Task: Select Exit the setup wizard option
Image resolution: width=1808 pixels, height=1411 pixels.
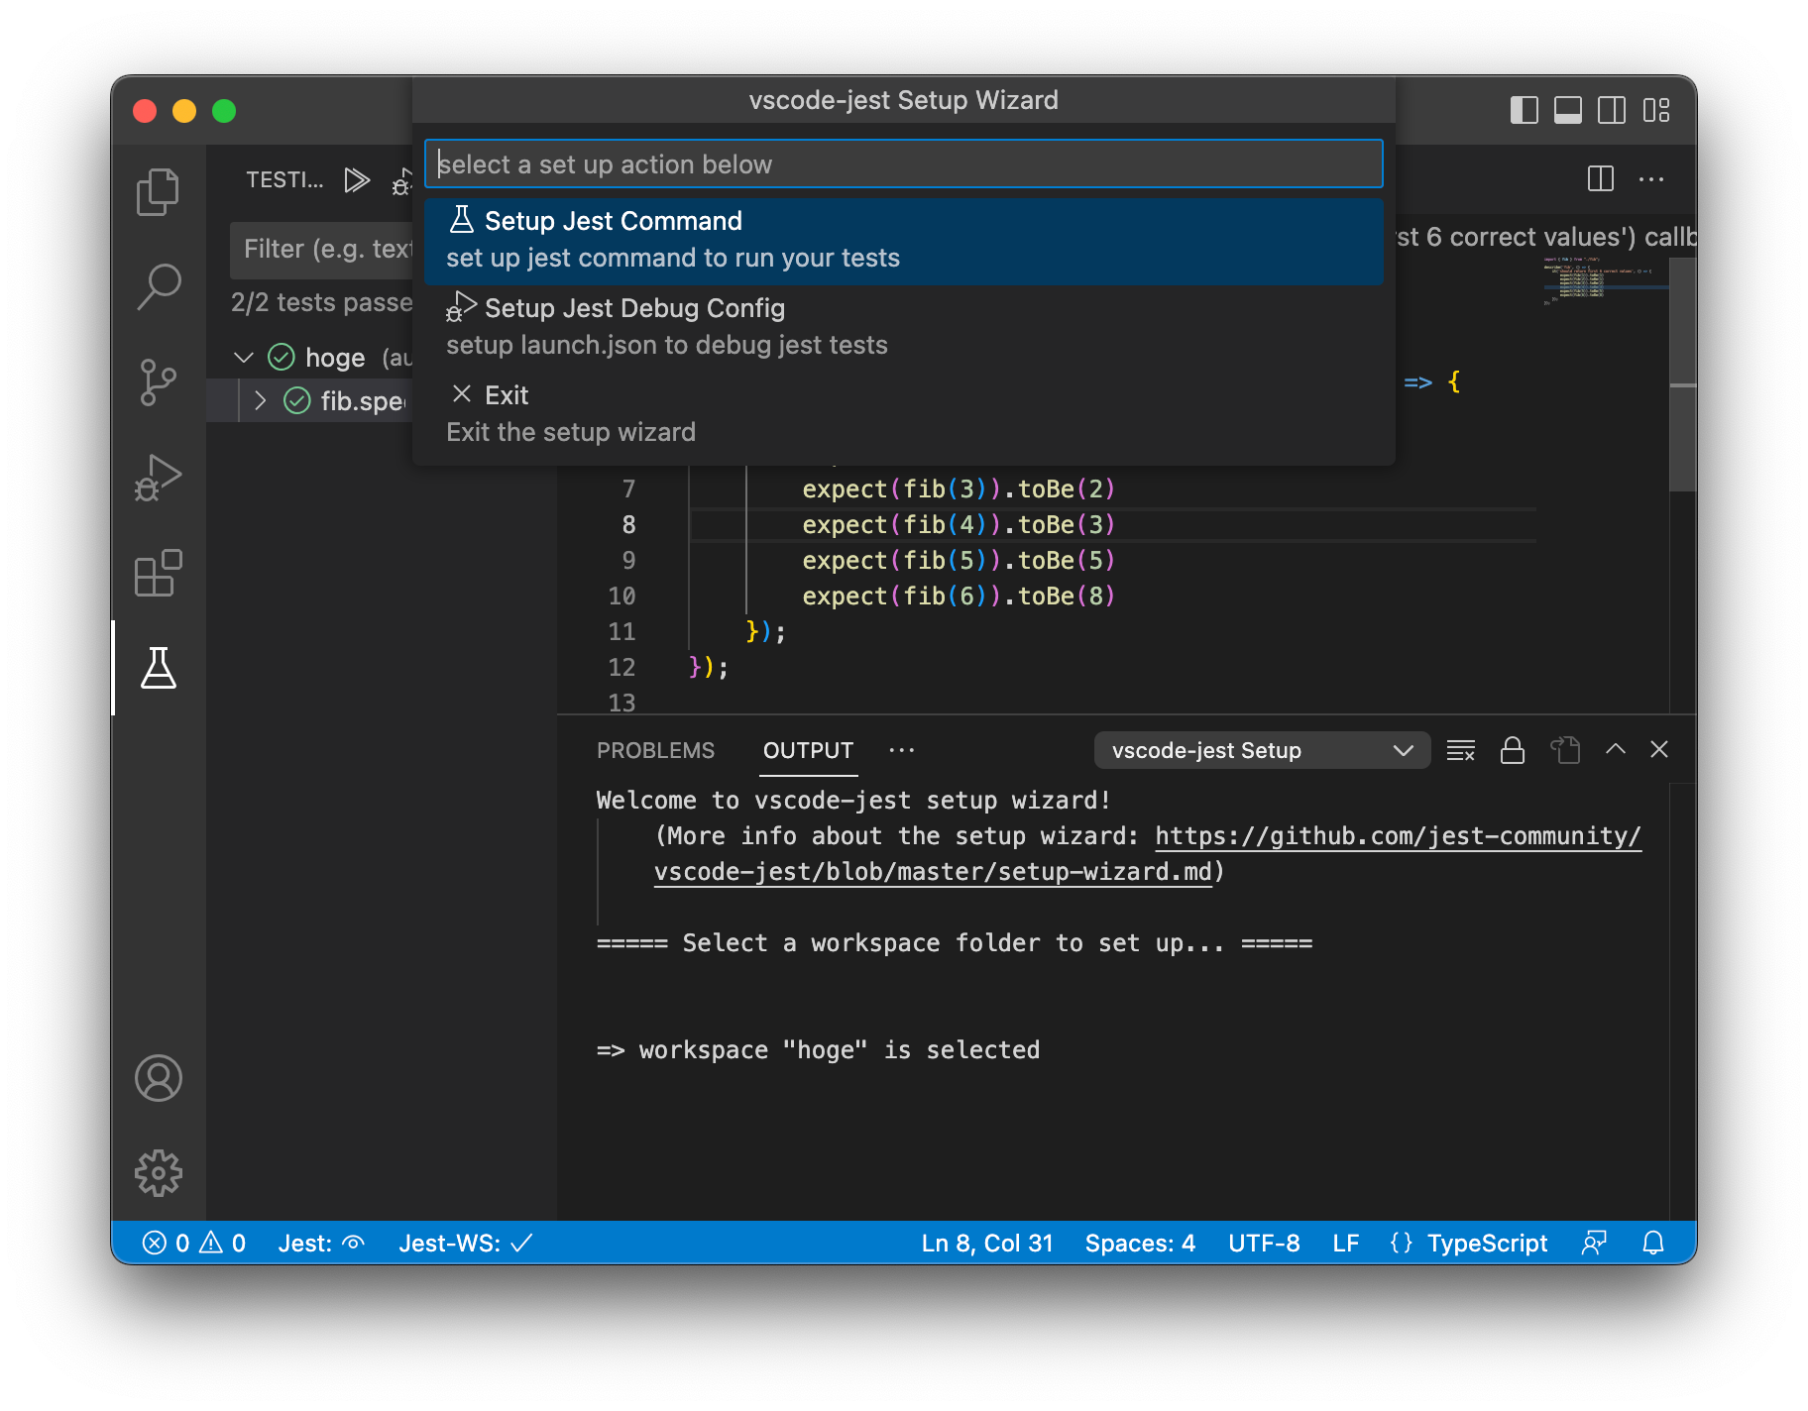Action: pos(903,414)
